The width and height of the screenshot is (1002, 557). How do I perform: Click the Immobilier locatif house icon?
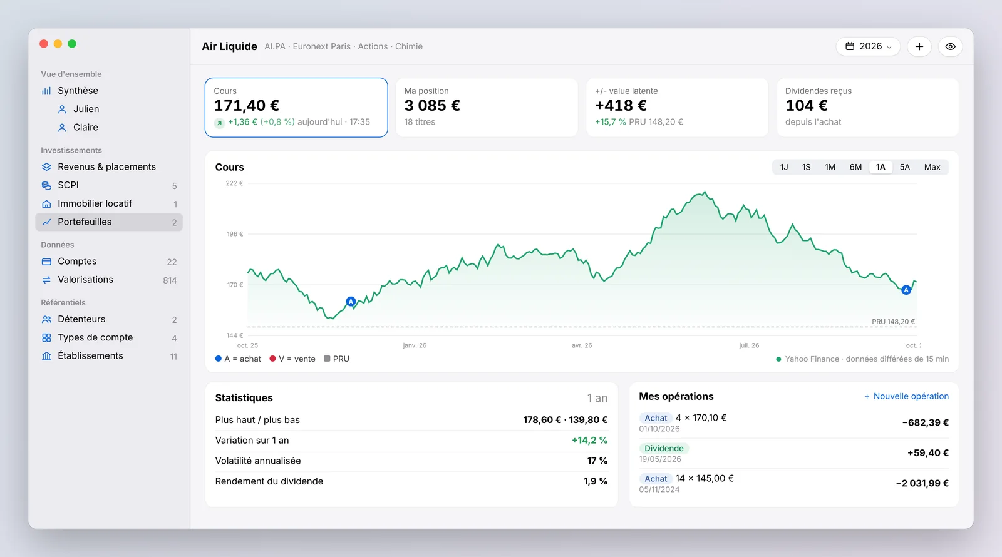46,204
